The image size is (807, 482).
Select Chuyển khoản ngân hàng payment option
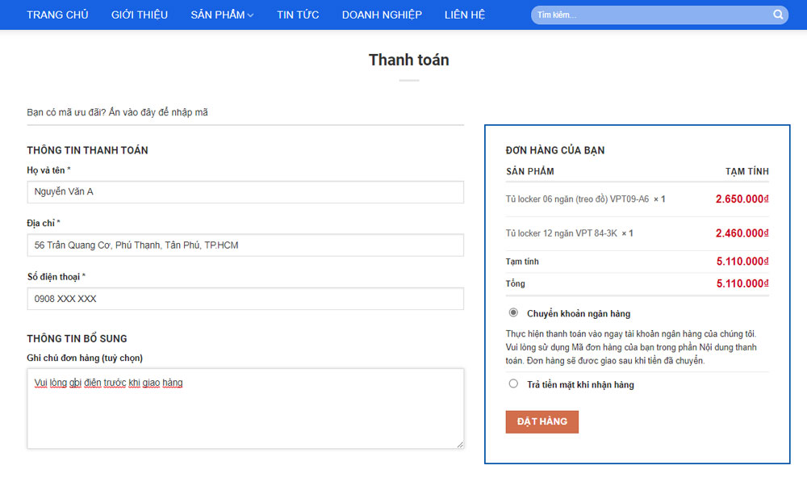(x=513, y=312)
